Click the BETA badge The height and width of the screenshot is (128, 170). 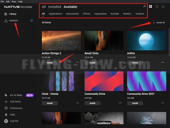pos(30,95)
